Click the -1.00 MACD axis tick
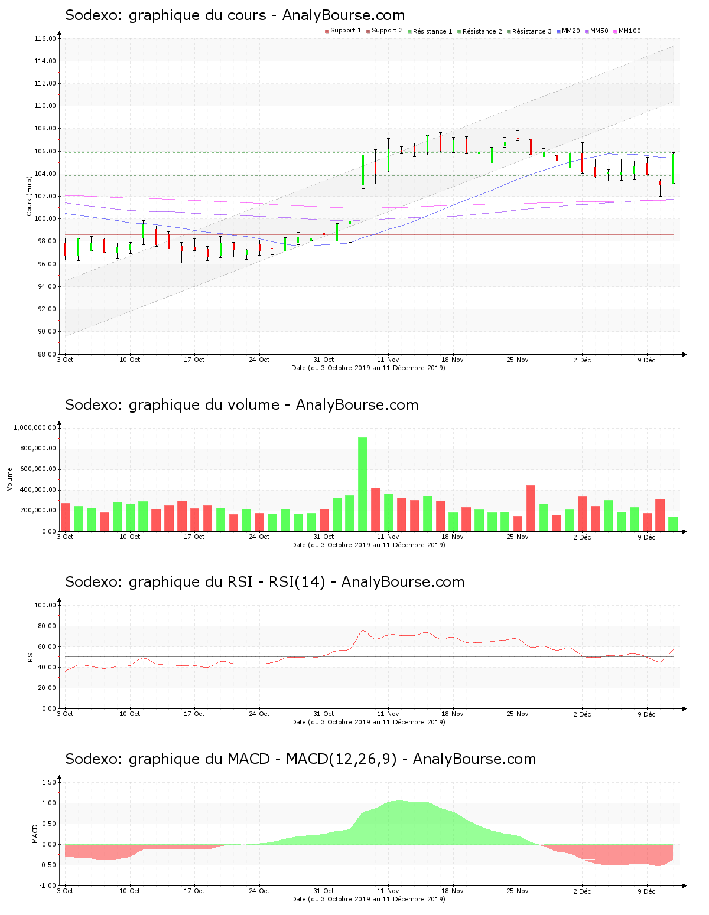This screenshot has height=915, width=709. (48, 885)
